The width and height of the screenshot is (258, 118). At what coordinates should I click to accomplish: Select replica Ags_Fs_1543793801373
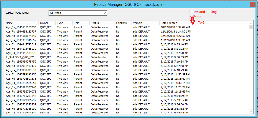tap(21, 79)
